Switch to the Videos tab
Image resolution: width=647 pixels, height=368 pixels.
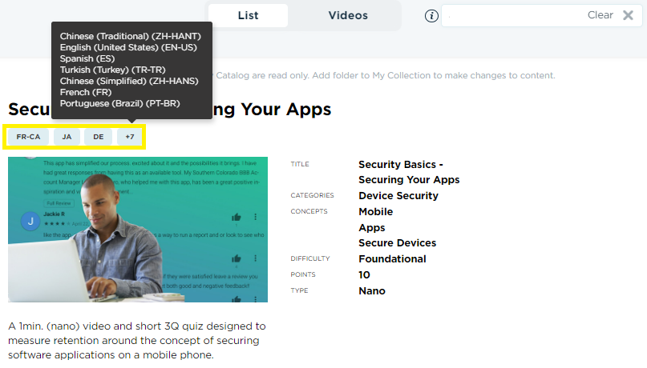click(x=348, y=16)
